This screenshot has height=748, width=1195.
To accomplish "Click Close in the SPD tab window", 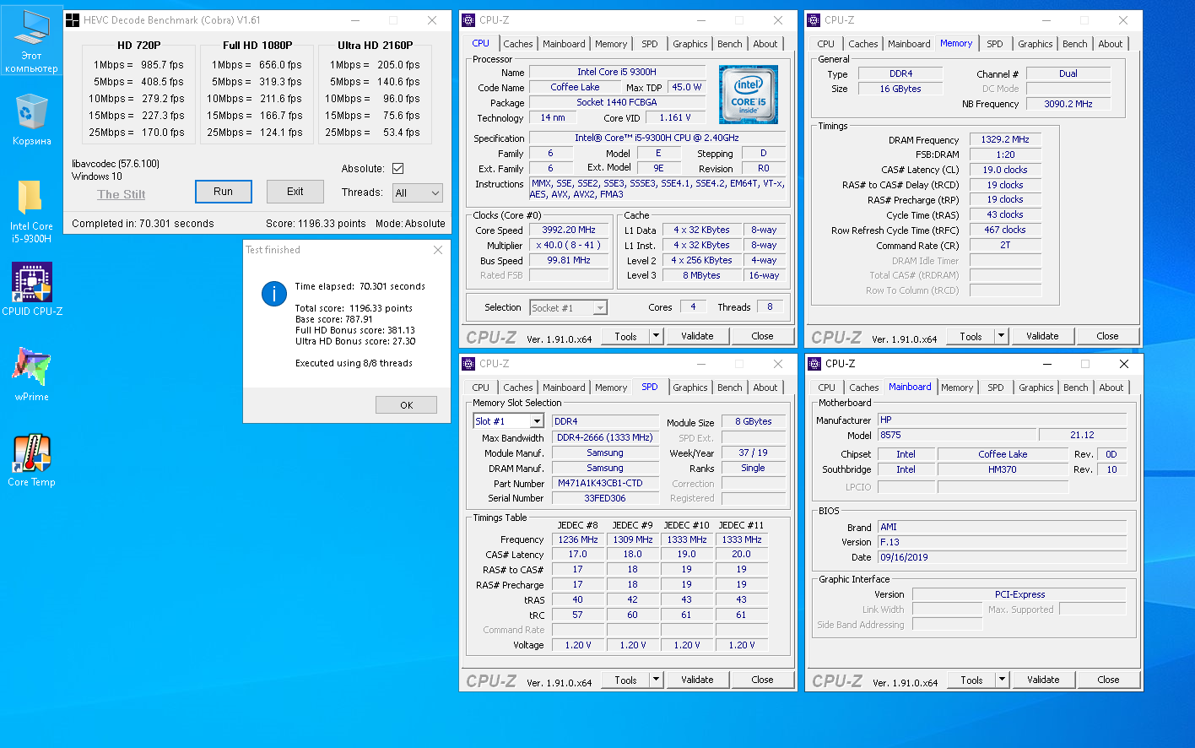I will pos(762,680).
